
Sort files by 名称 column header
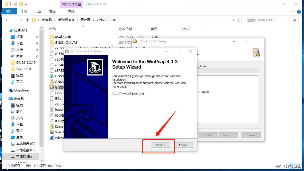pyautogui.click(x=52, y=29)
